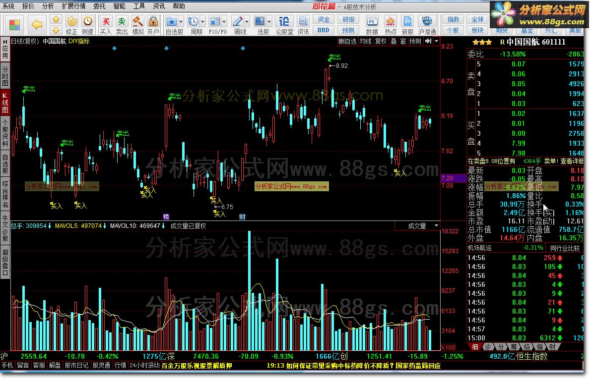Viewport: 590px width, 379px height.
Task: Open 同行业比较 industry comparison link
Action: click(565, 248)
